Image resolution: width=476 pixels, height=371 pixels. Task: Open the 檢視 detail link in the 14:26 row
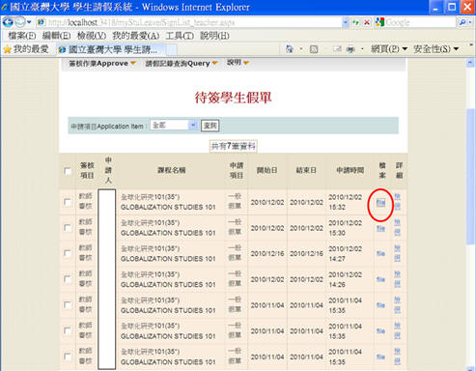pos(398,279)
